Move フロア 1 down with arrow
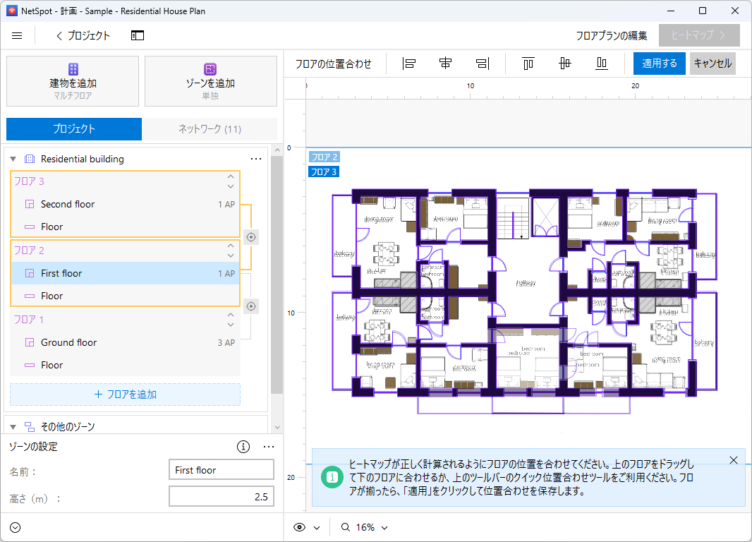The width and height of the screenshot is (752, 542). coord(231,325)
